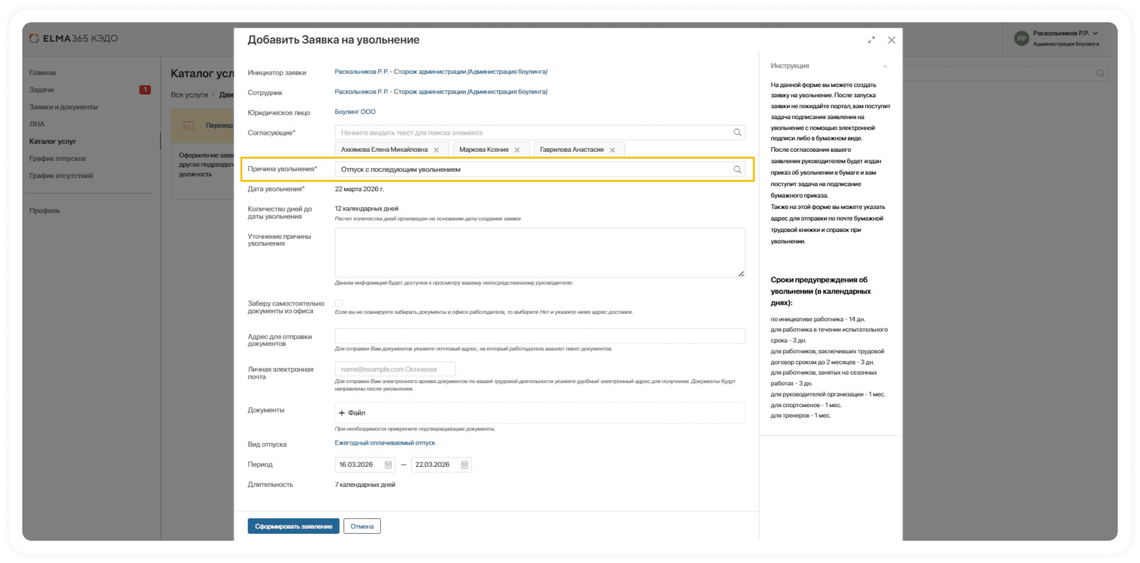Open ЛНА in the sidebar

pyautogui.click(x=38, y=124)
